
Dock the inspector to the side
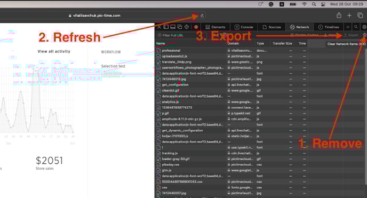pos(166,27)
